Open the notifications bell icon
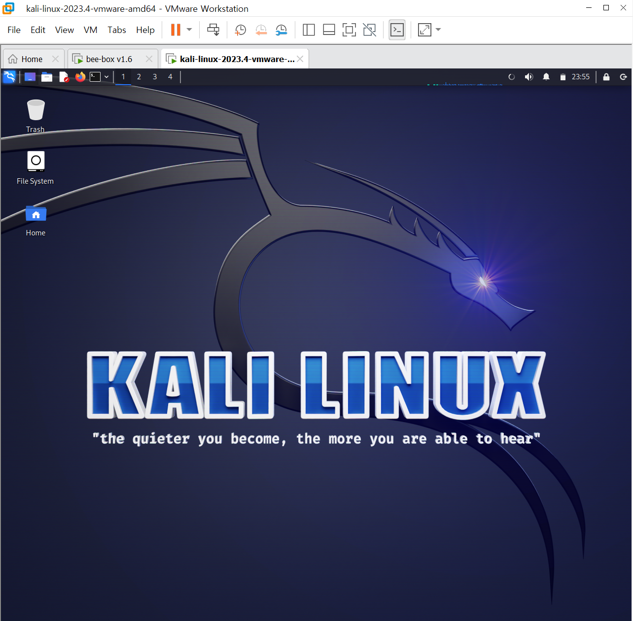The width and height of the screenshot is (633, 621). [546, 77]
